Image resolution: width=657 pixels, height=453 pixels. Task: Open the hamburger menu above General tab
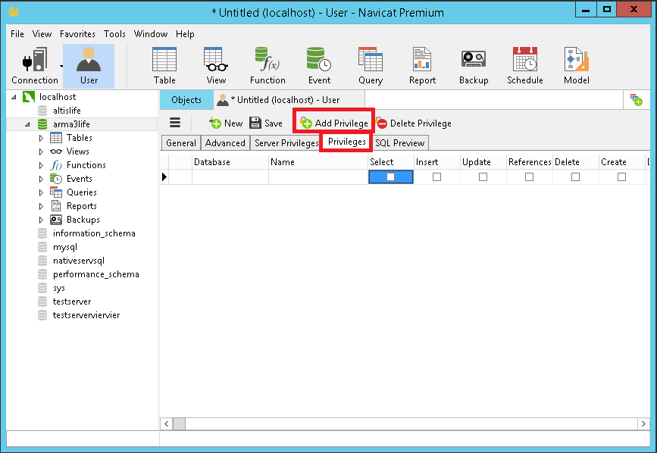(x=175, y=122)
